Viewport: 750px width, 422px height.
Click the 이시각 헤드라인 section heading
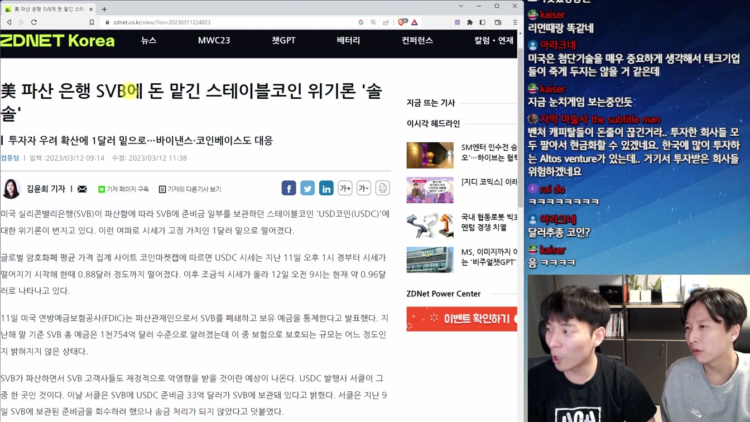click(434, 123)
